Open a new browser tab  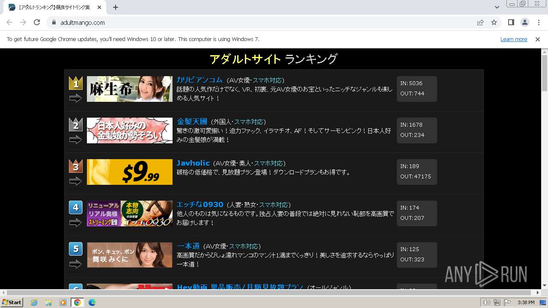(x=116, y=7)
